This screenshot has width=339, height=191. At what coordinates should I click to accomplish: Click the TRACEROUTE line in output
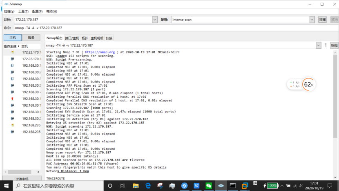56,178
